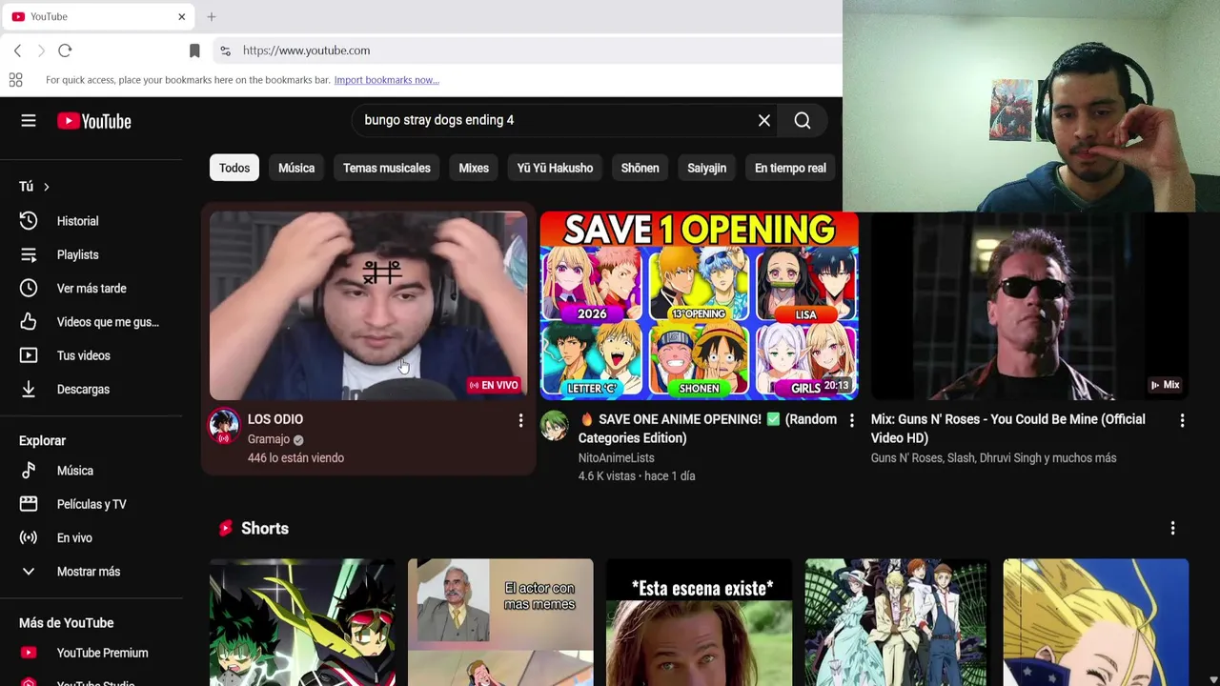Open the NitoAnimeLists channel name link

coord(617,458)
